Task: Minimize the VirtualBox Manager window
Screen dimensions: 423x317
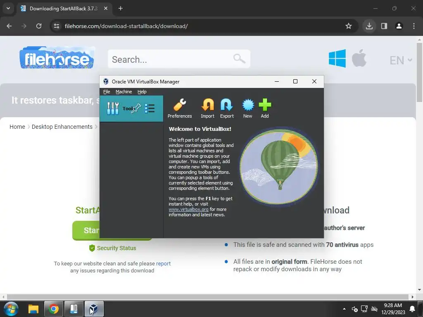Action: [x=276, y=81]
